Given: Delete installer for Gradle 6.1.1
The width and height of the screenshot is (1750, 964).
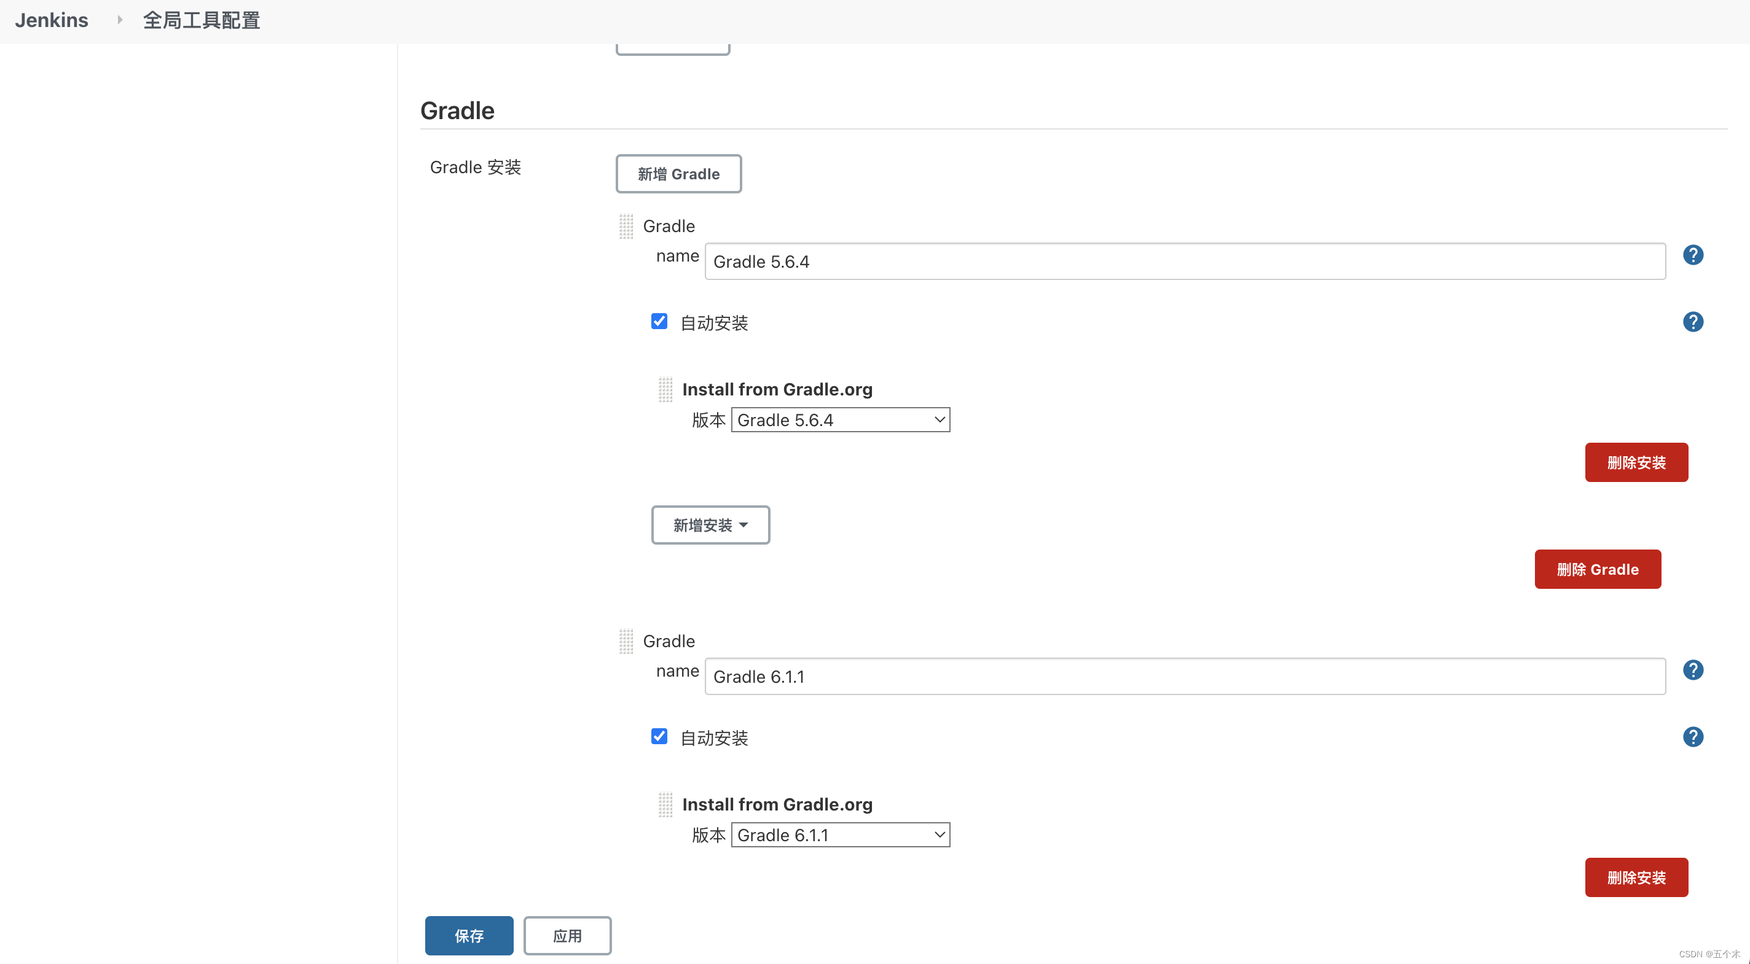Looking at the screenshot, I should [x=1636, y=877].
